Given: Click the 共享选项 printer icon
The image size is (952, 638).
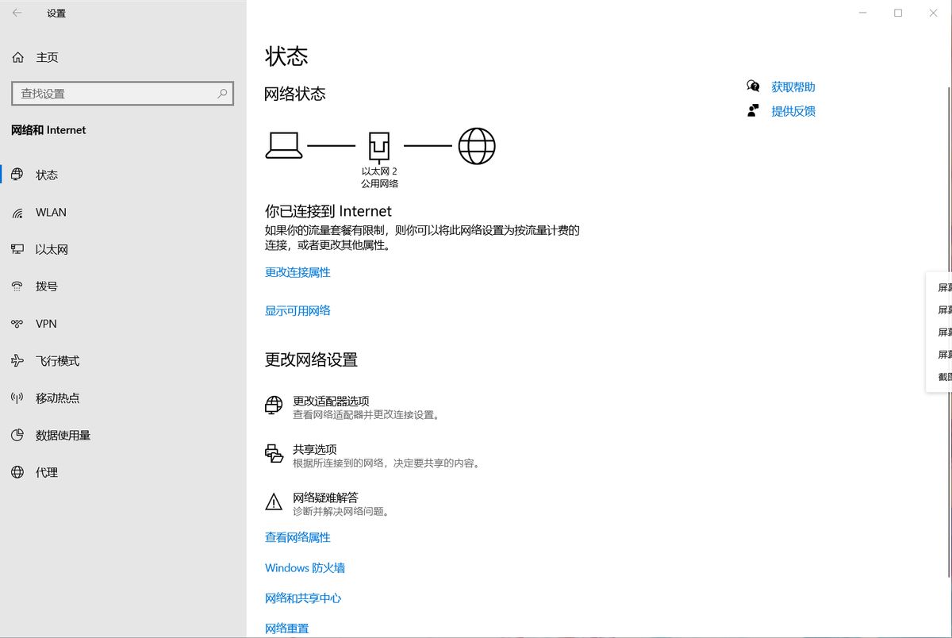Looking at the screenshot, I should coord(274,454).
